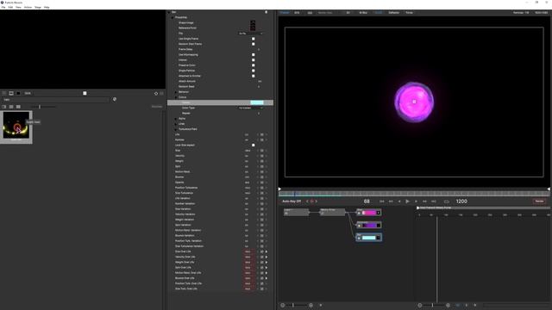Toggle the Auto-Key Off button
The width and height of the screenshot is (552, 310).
(292, 201)
